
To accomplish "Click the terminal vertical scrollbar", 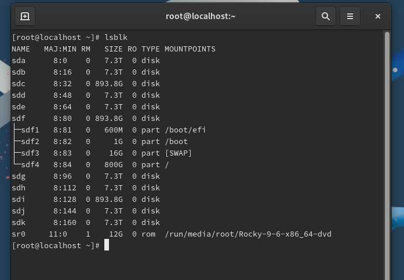I will pyautogui.click(x=387, y=156).
